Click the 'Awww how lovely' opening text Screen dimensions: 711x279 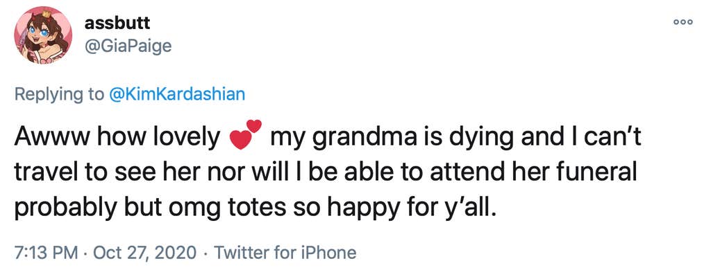coord(116,139)
